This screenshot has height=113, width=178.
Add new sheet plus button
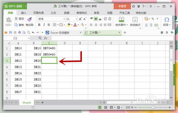(x=42, y=103)
